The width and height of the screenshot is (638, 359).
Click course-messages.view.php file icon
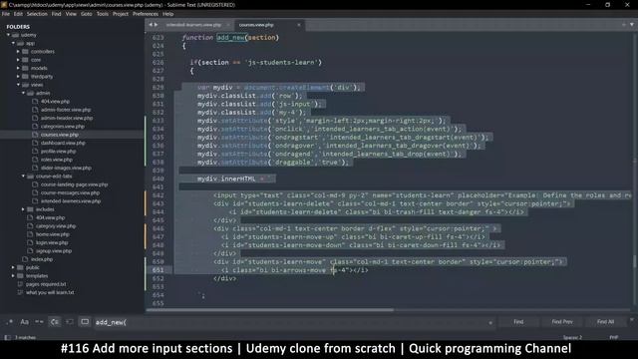[x=35, y=192]
